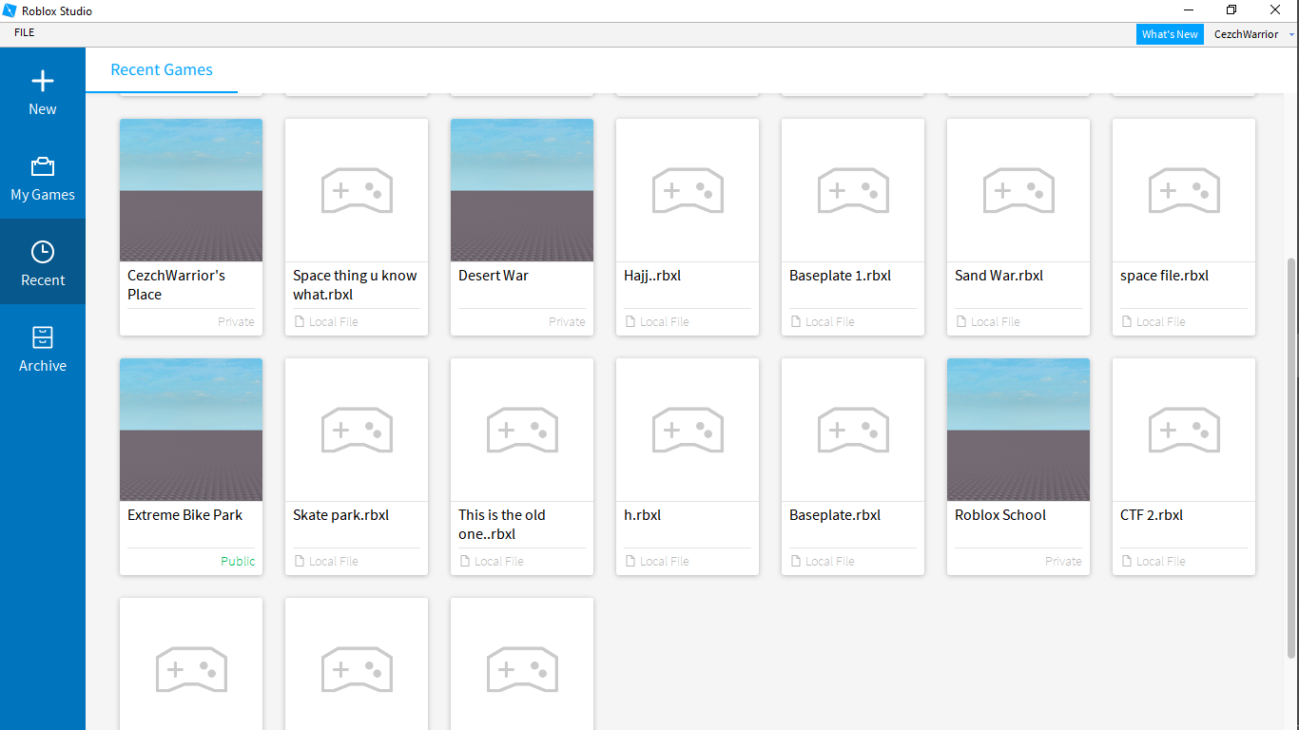The height and width of the screenshot is (730, 1299).
Task: Click the CezchWarrior username
Action: [1246, 34]
